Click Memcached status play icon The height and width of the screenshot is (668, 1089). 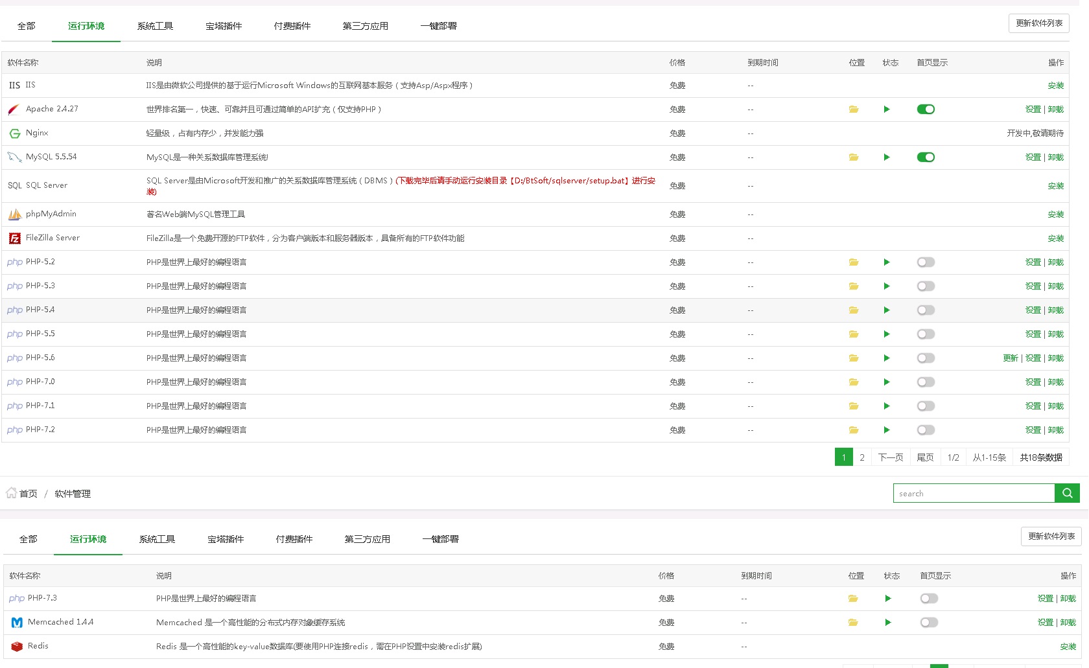click(x=888, y=623)
